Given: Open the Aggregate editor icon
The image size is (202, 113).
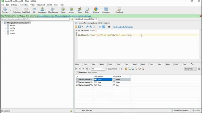Looking at the screenshot, I should [42, 10].
